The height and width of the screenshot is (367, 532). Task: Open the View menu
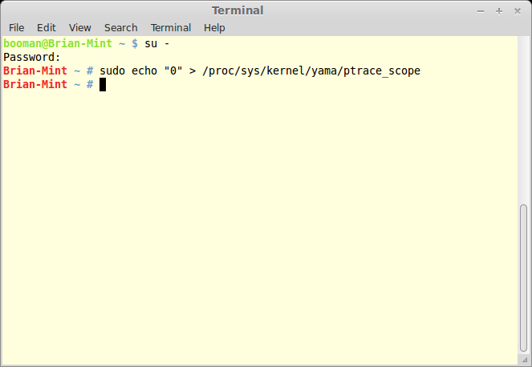[79, 28]
